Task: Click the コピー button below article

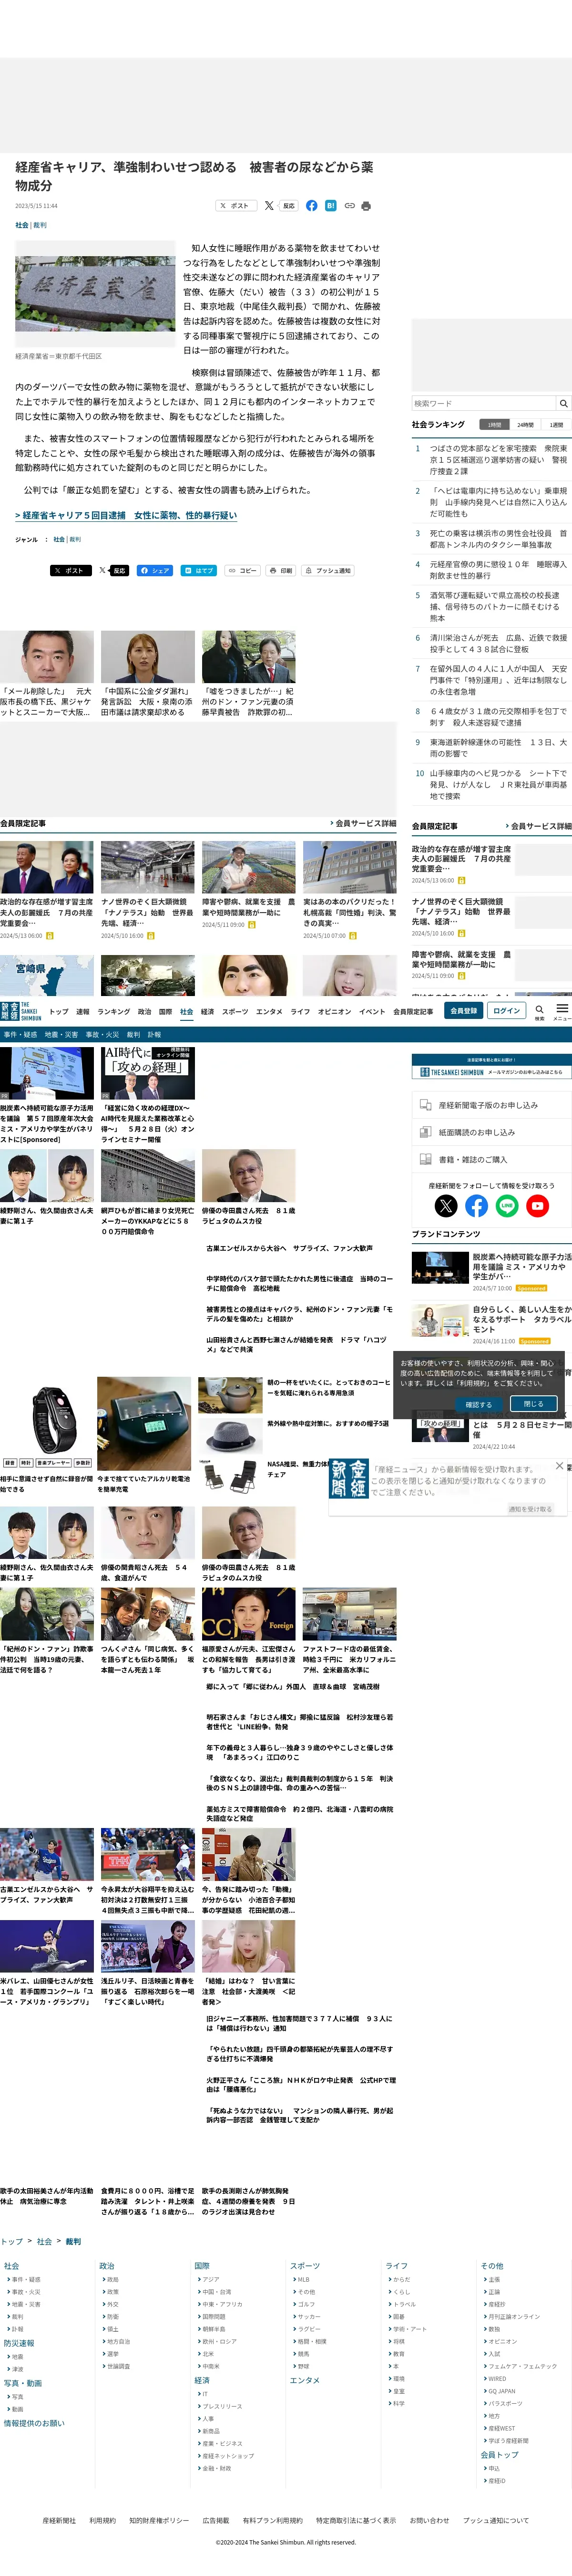Action: point(242,571)
